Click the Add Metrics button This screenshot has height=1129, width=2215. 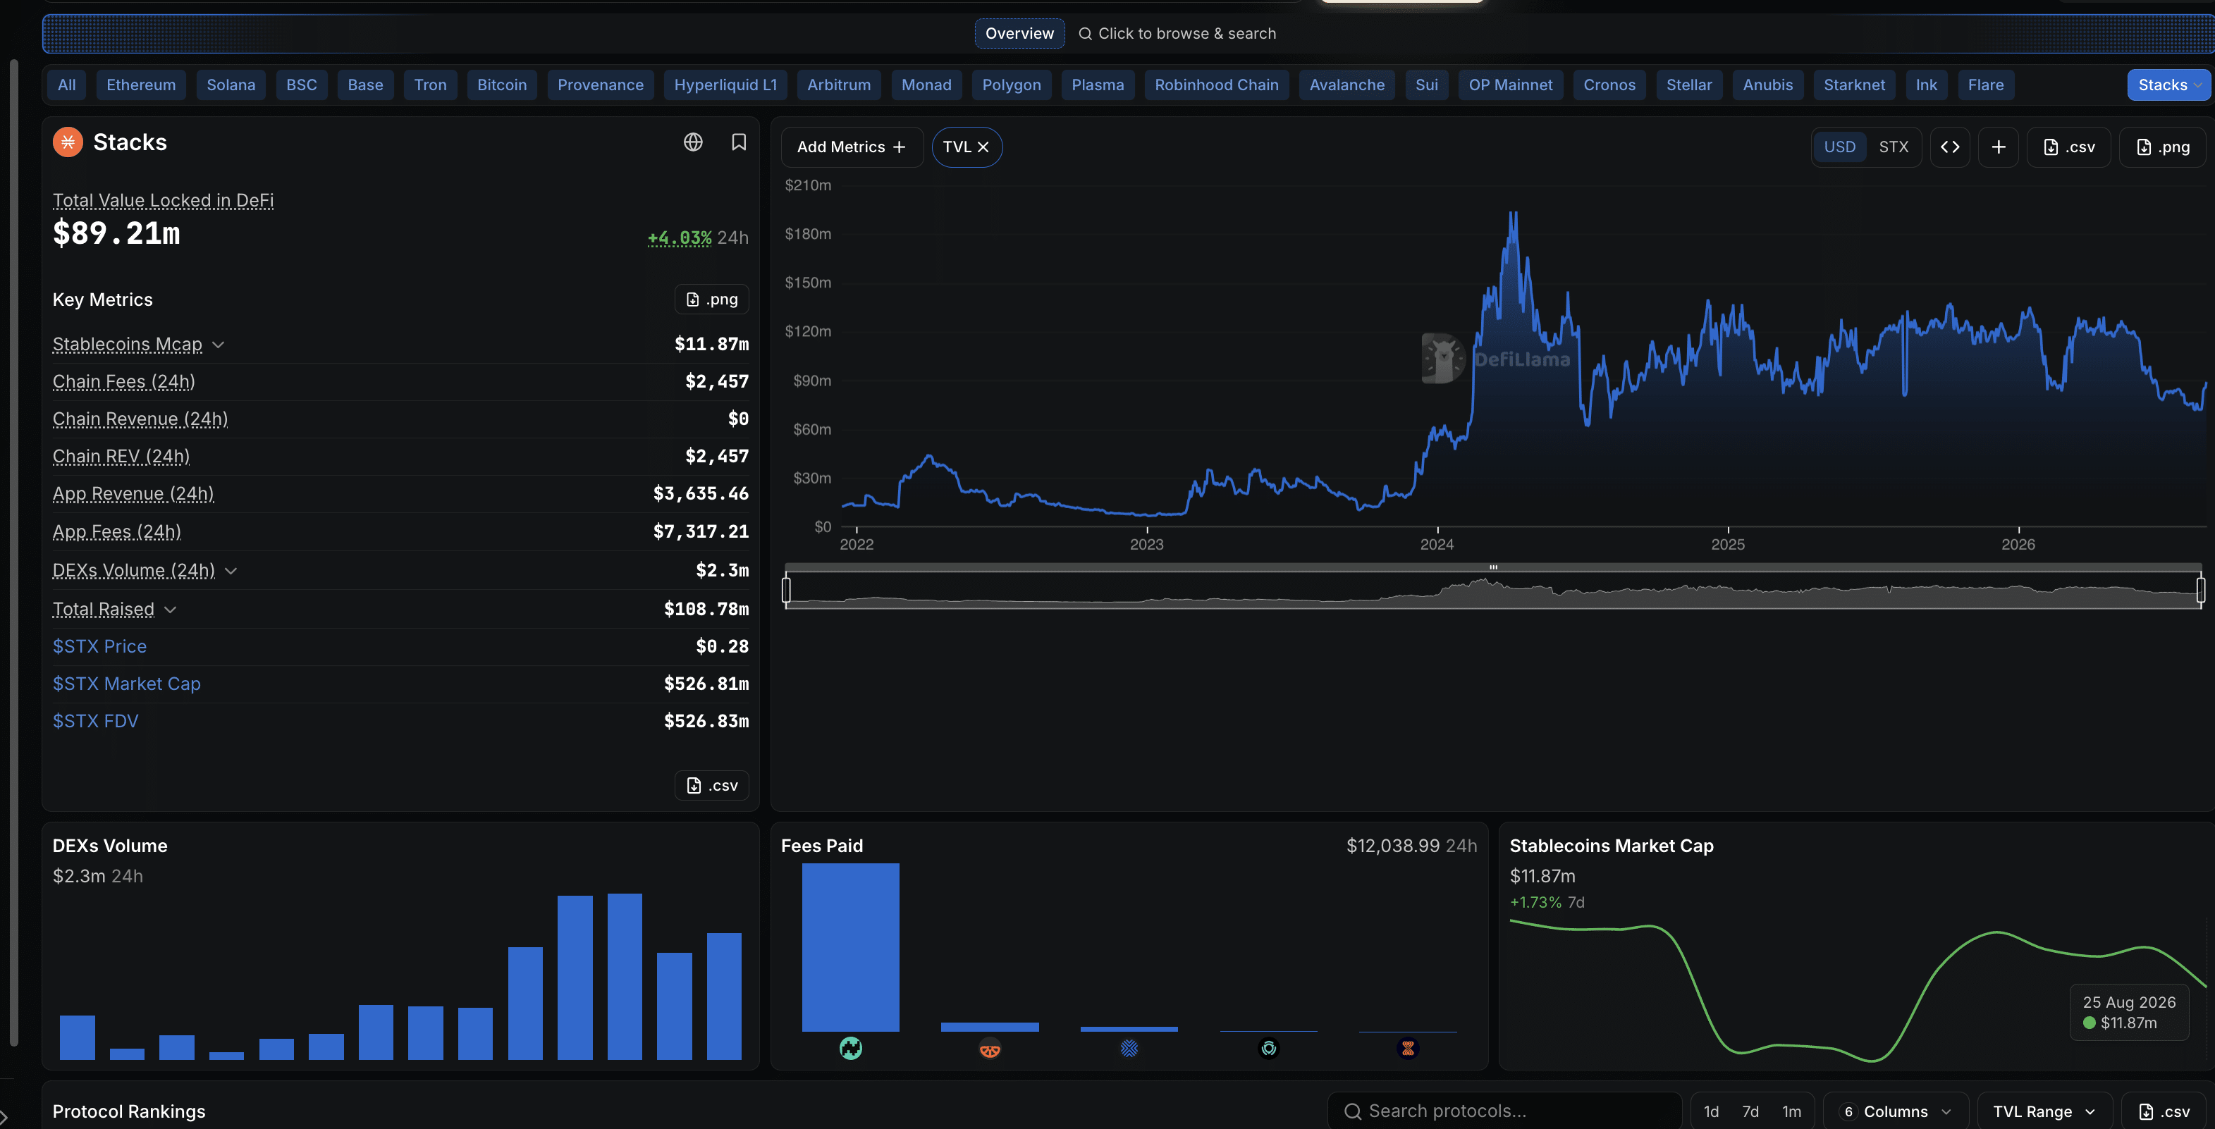point(852,147)
